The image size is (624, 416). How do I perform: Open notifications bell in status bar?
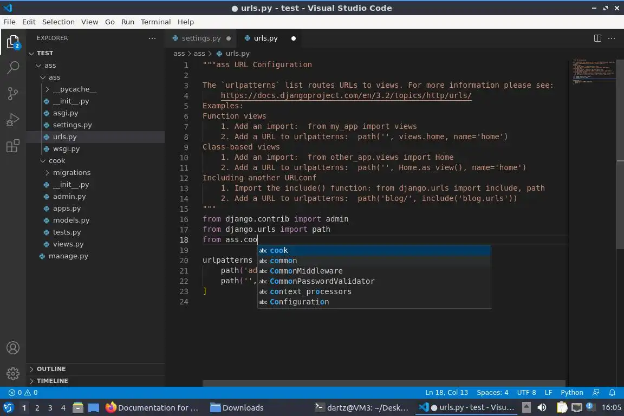pyautogui.click(x=612, y=393)
